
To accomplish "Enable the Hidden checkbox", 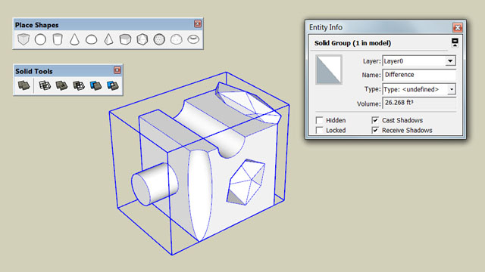I will coord(319,120).
